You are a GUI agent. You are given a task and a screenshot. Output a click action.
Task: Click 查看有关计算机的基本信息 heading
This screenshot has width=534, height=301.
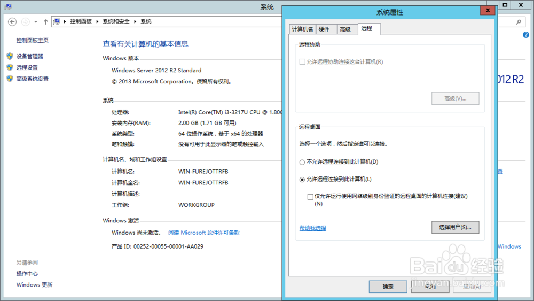[145, 44]
